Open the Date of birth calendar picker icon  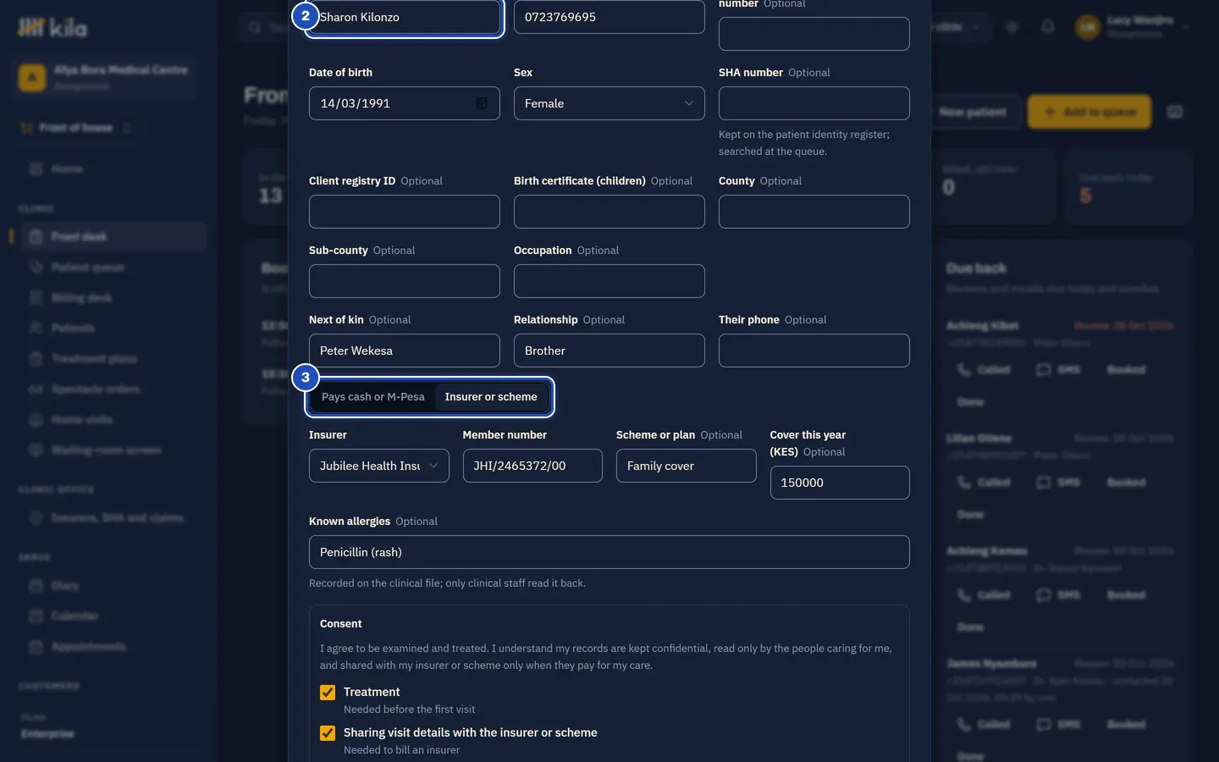click(x=481, y=103)
